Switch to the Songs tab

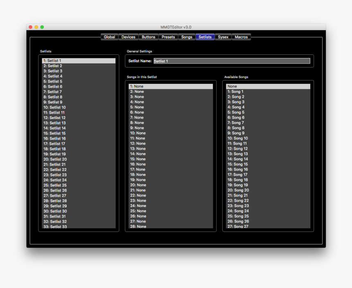point(187,37)
